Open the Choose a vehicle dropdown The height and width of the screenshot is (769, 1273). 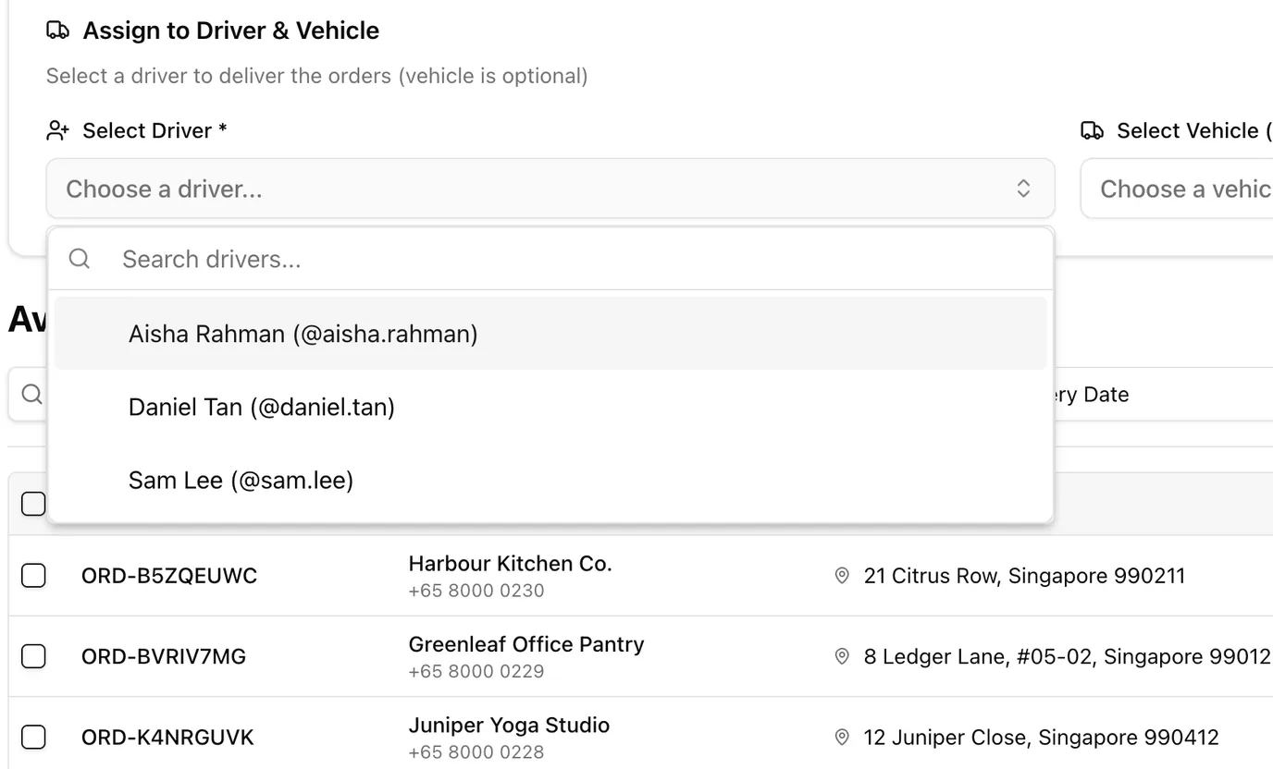1177,189
